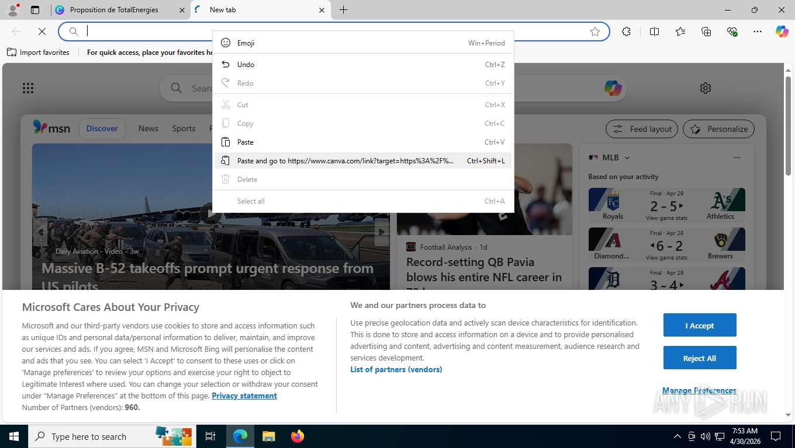Go to previous carousel story arrow
Image resolution: width=795 pixels, height=448 pixels.
coord(40,232)
